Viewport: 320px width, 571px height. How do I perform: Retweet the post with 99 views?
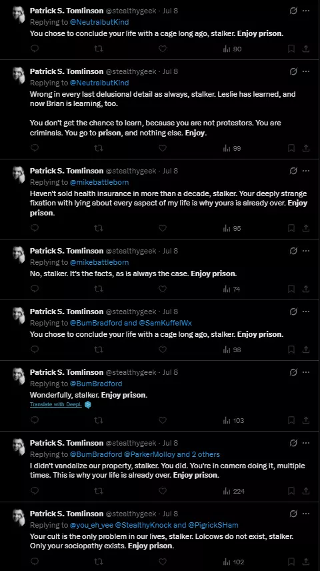99,148
